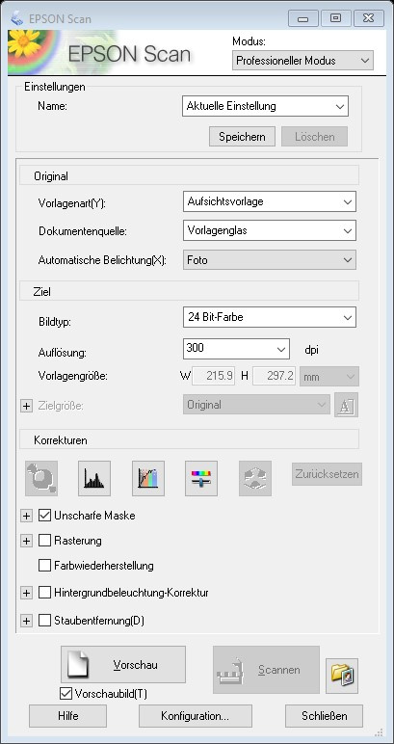This screenshot has width=394, height=744.
Task: Open the Automatische Belichtung dropdown
Action: 270,260
